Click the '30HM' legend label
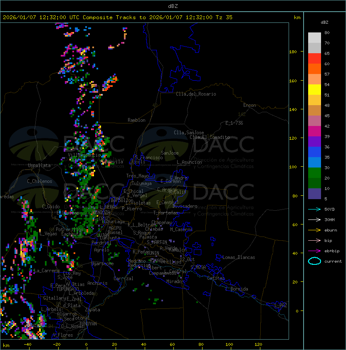The width and height of the screenshot is (346, 350). (x=329, y=220)
